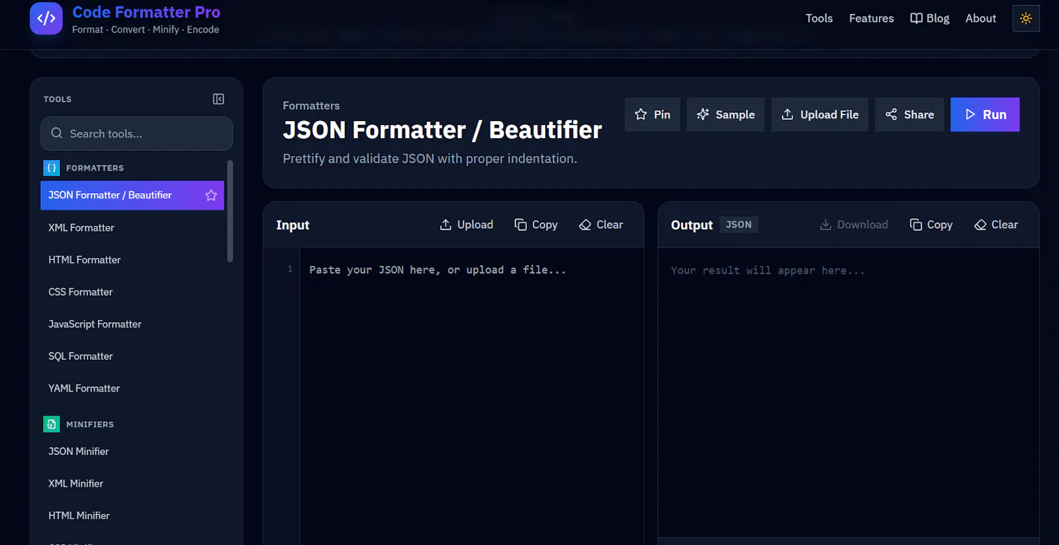Open the Blog link
Viewport: 1059px width, 545px height.
point(930,19)
